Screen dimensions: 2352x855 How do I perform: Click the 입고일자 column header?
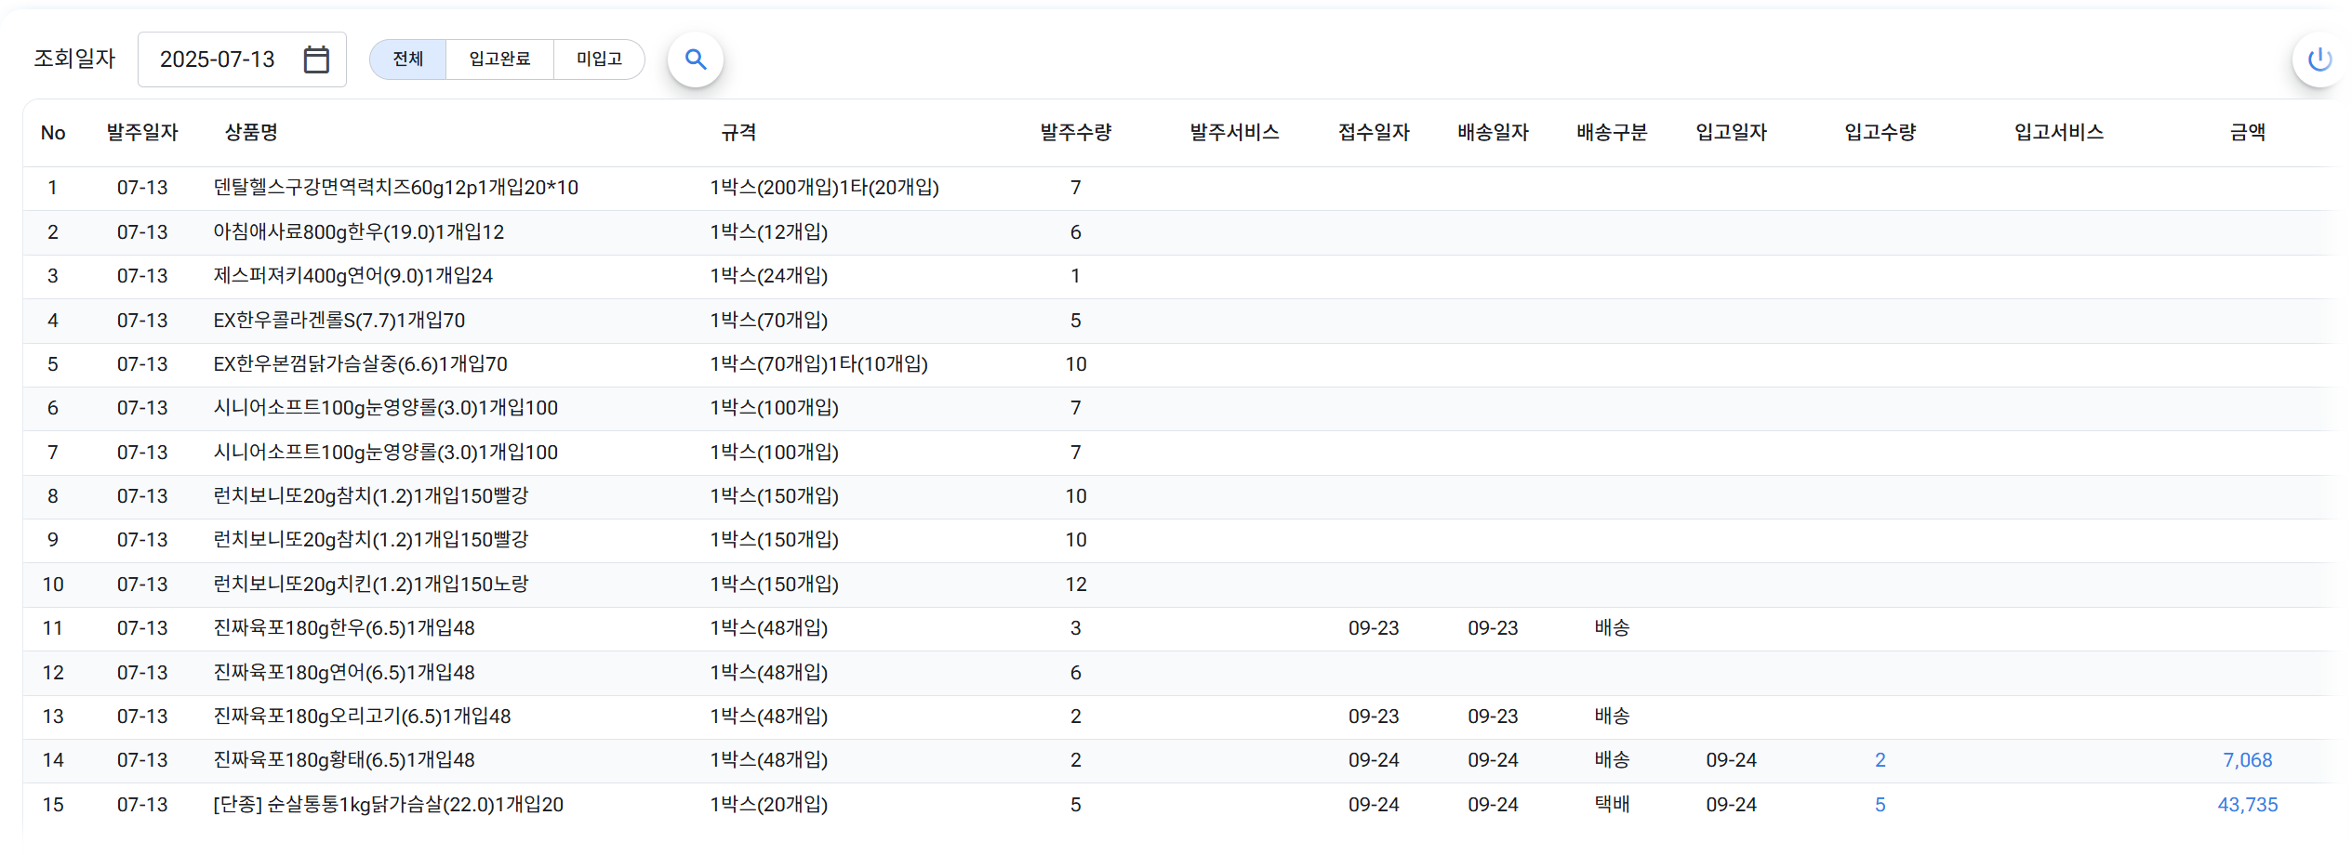click(x=1731, y=133)
